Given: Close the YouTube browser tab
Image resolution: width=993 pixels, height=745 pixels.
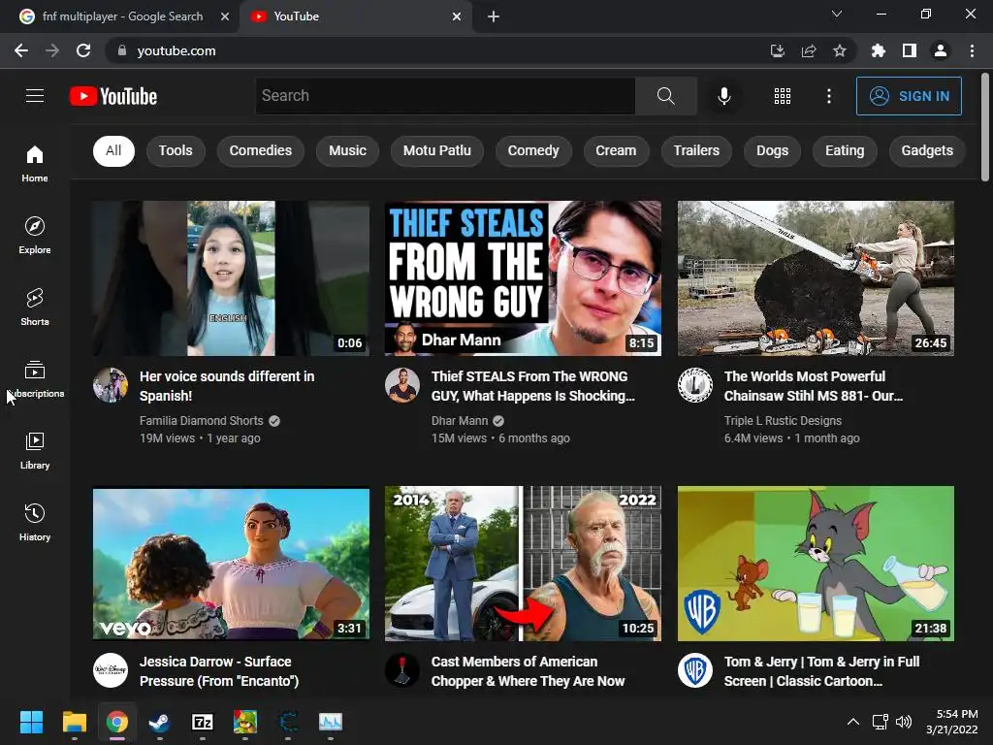Looking at the screenshot, I should coord(457,16).
